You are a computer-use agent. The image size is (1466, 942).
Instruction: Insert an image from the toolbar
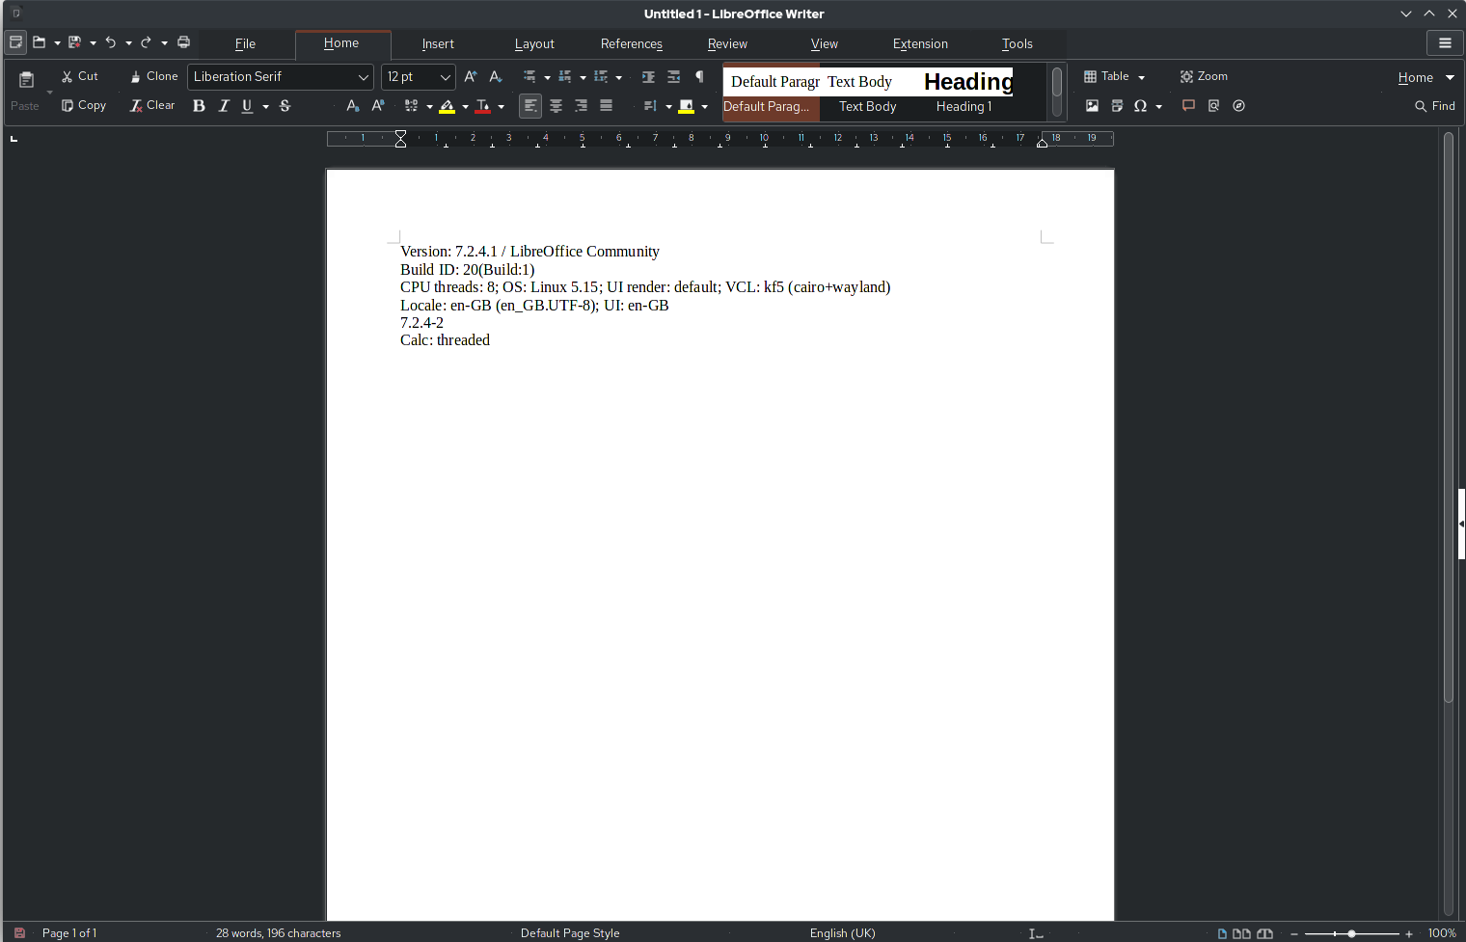click(1093, 106)
